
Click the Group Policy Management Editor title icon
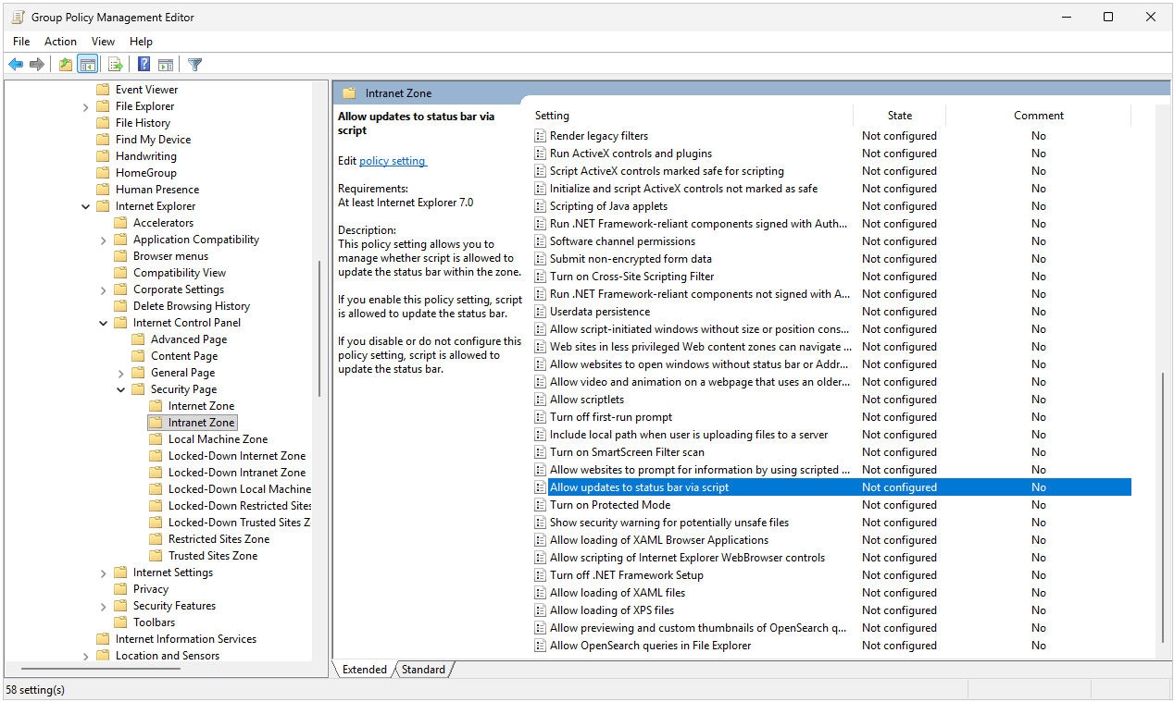coord(18,17)
